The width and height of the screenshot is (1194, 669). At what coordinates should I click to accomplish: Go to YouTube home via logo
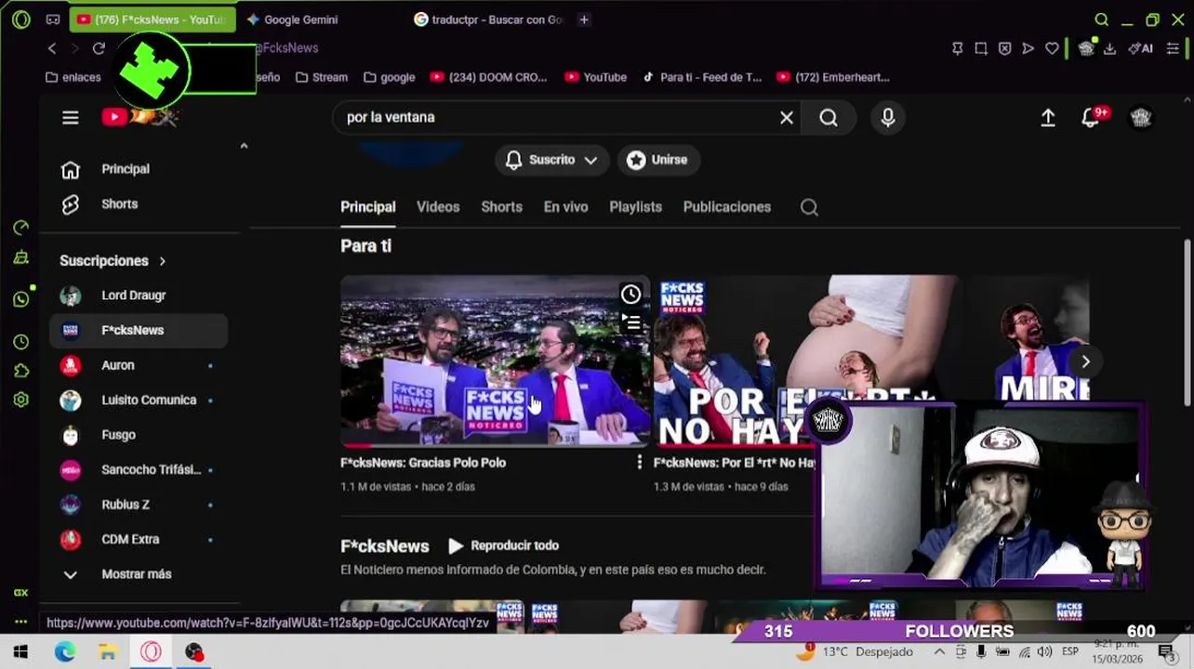coord(139,117)
